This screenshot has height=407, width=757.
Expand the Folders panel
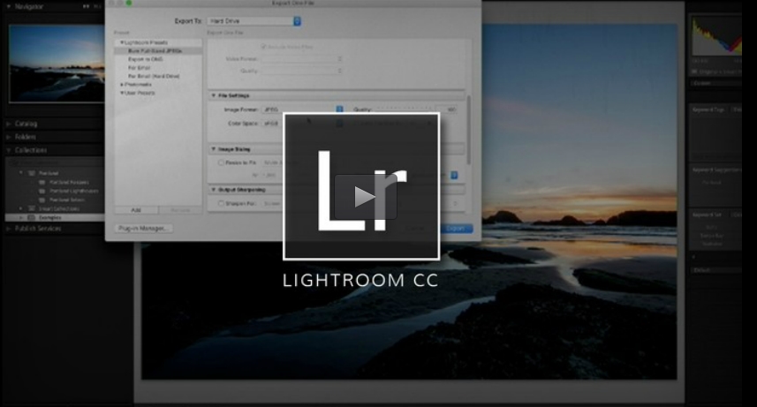click(9, 137)
